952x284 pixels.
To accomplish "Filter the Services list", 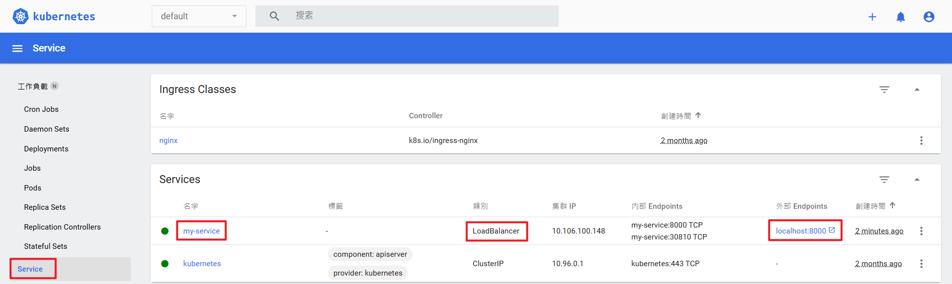I will 884,180.
